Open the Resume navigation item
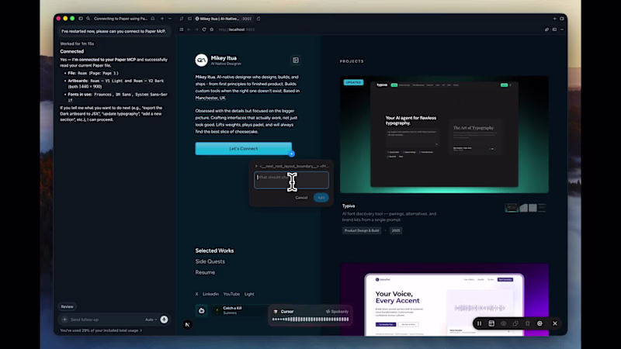 click(205, 272)
